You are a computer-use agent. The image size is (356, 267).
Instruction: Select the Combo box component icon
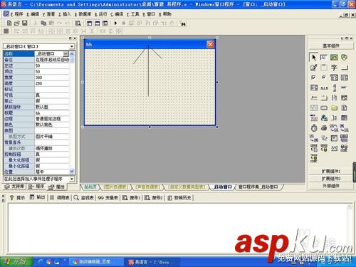click(x=334, y=78)
